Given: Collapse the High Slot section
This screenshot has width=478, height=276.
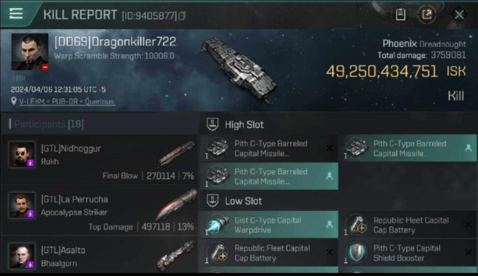Looking at the screenshot, I should pyautogui.click(x=213, y=124).
